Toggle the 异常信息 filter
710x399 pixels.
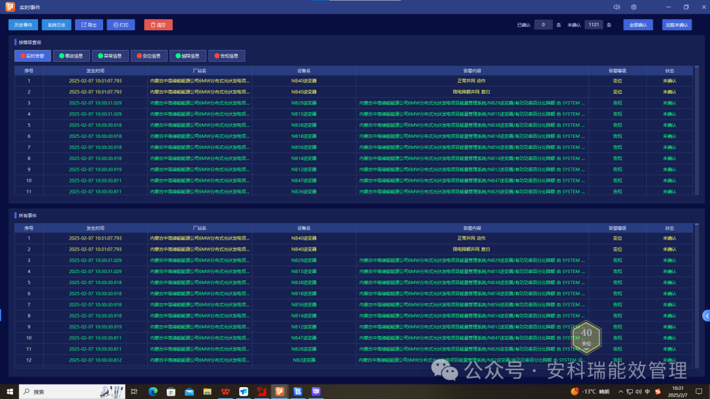[x=110, y=56]
